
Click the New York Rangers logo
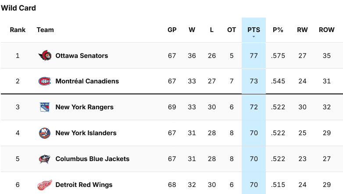[45, 107]
